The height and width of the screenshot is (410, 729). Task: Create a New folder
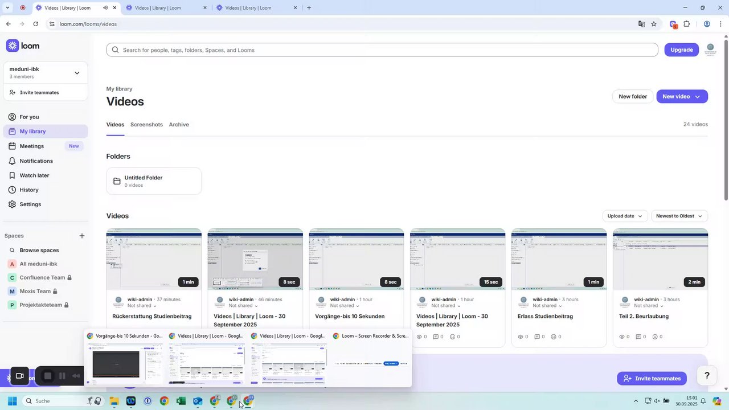[x=633, y=96]
